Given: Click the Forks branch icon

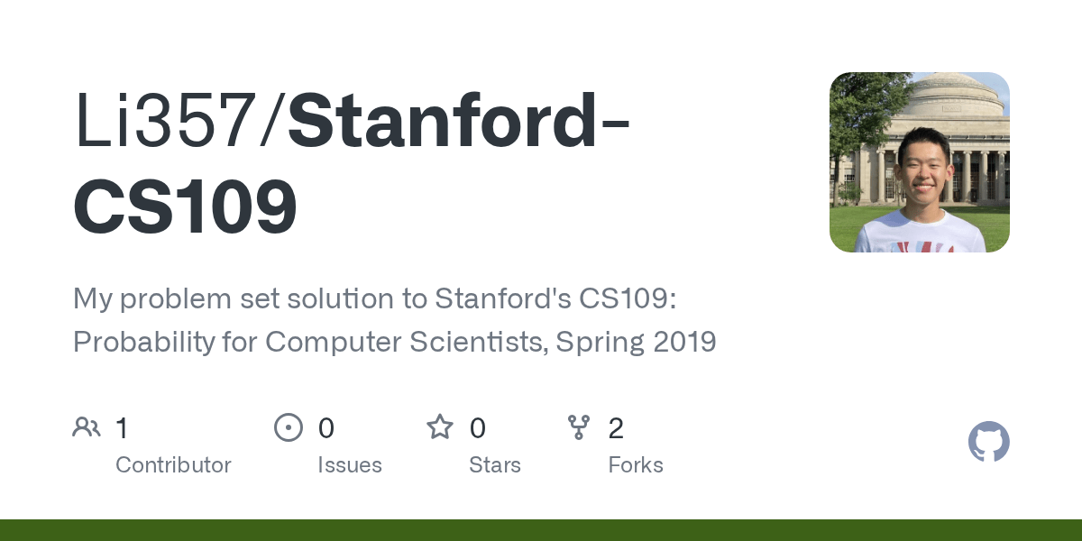Looking at the screenshot, I should (579, 427).
